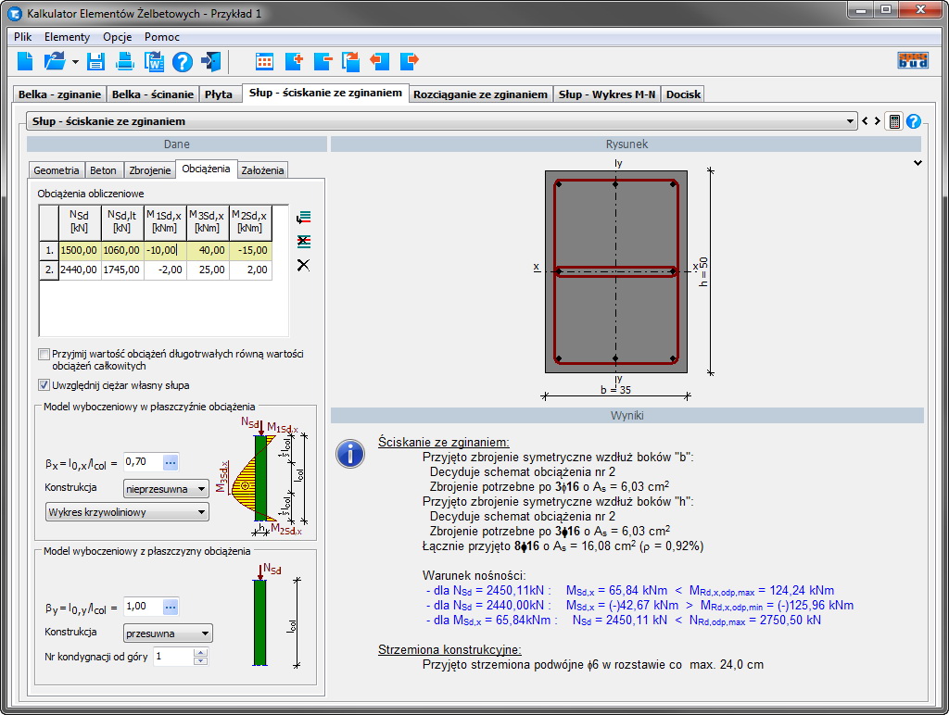Go to next element orange right arrow
Viewport: 949px width, 715px height.
410,60
